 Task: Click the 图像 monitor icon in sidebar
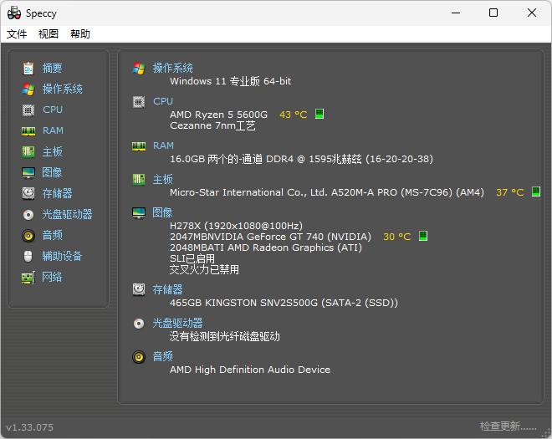click(x=28, y=173)
